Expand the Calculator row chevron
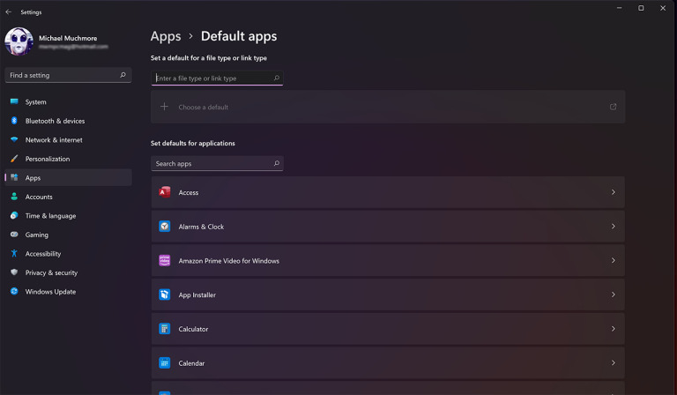This screenshot has height=395, width=677. pos(614,329)
